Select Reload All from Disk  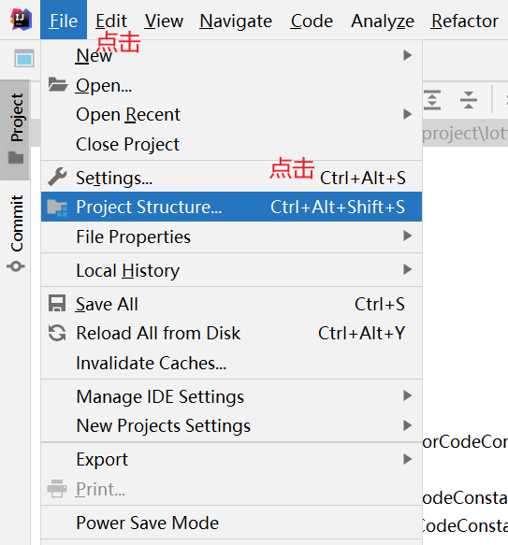point(231,333)
